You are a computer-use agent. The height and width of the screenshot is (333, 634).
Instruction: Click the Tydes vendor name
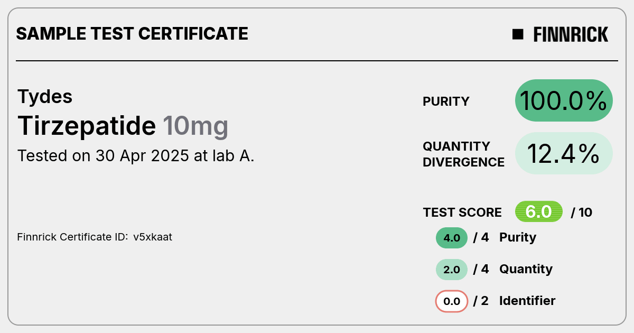tap(45, 97)
